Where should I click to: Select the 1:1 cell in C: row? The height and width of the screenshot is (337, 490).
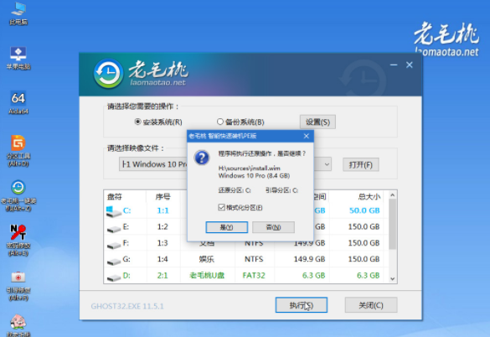point(162,210)
